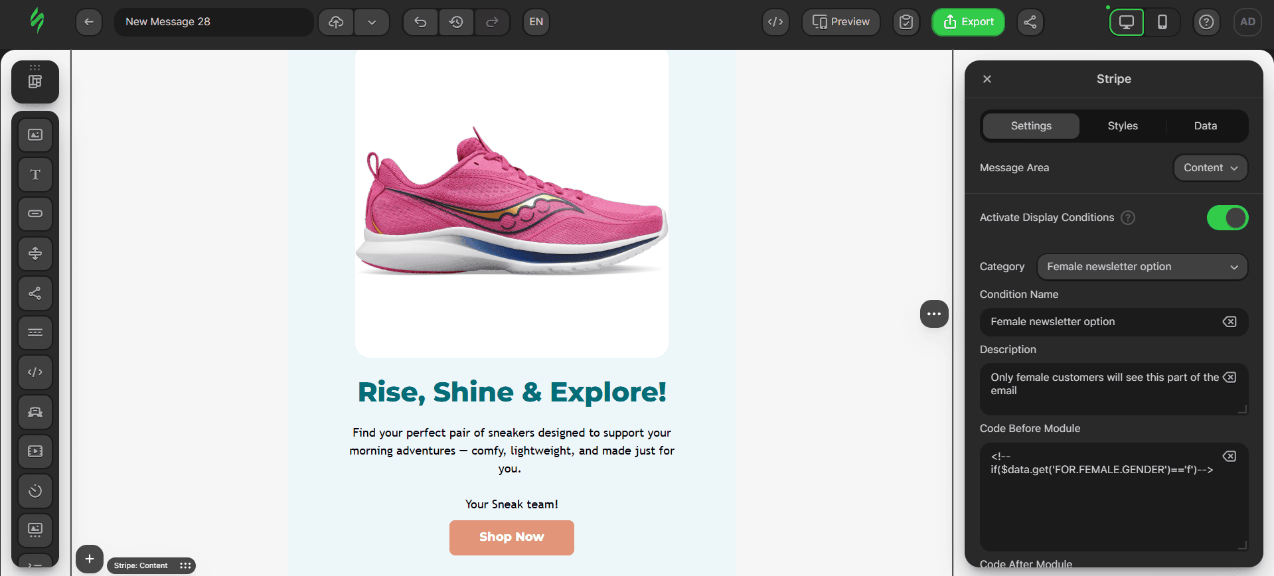Pick the Video block icon in the sidebar

coord(35,451)
